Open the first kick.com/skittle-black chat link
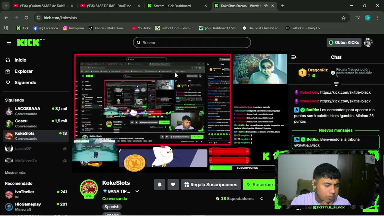Image resolution: width=384 pixels, height=216 pixels. pos(345,92)
